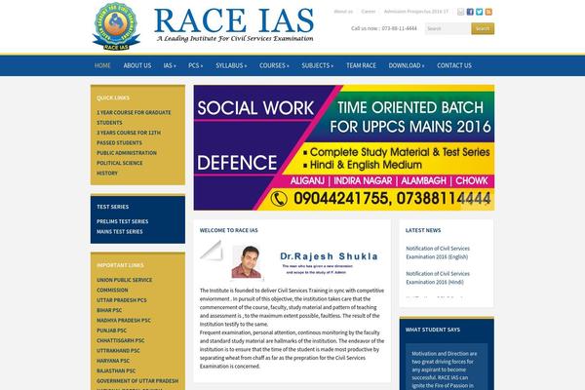Click the About us top header link
Image resolution: width=585 pixels, height=390 pixels.
[x=343, y=12]
